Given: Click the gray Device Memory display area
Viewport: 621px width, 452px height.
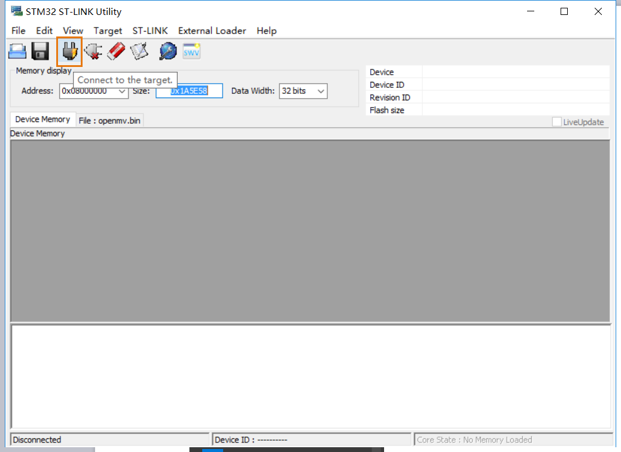Looking at the screenshot, I should [310, 231].
